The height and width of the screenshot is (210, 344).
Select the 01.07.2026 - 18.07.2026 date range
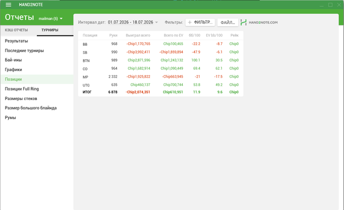[131, 23]
